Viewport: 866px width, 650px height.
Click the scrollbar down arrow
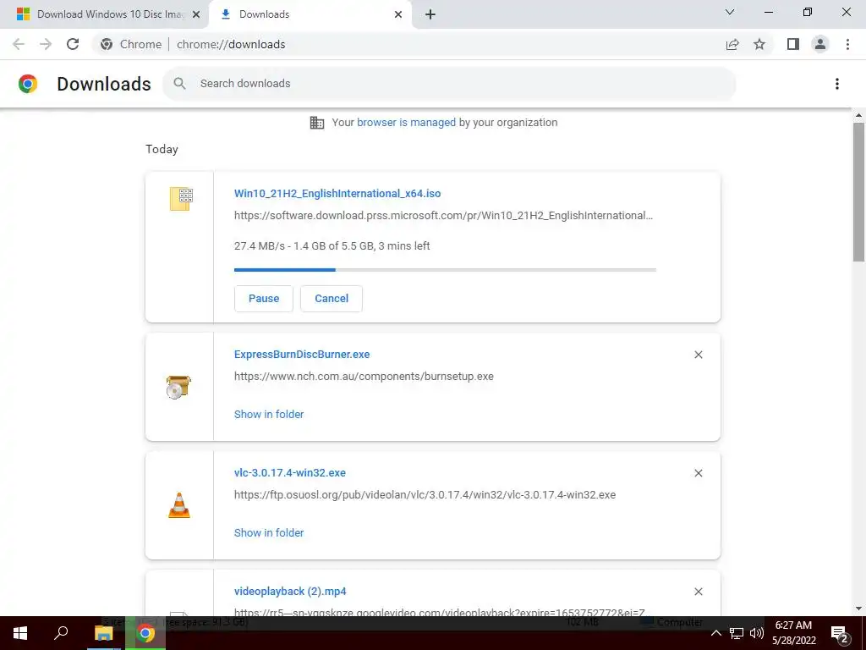(x=858, y=609)
